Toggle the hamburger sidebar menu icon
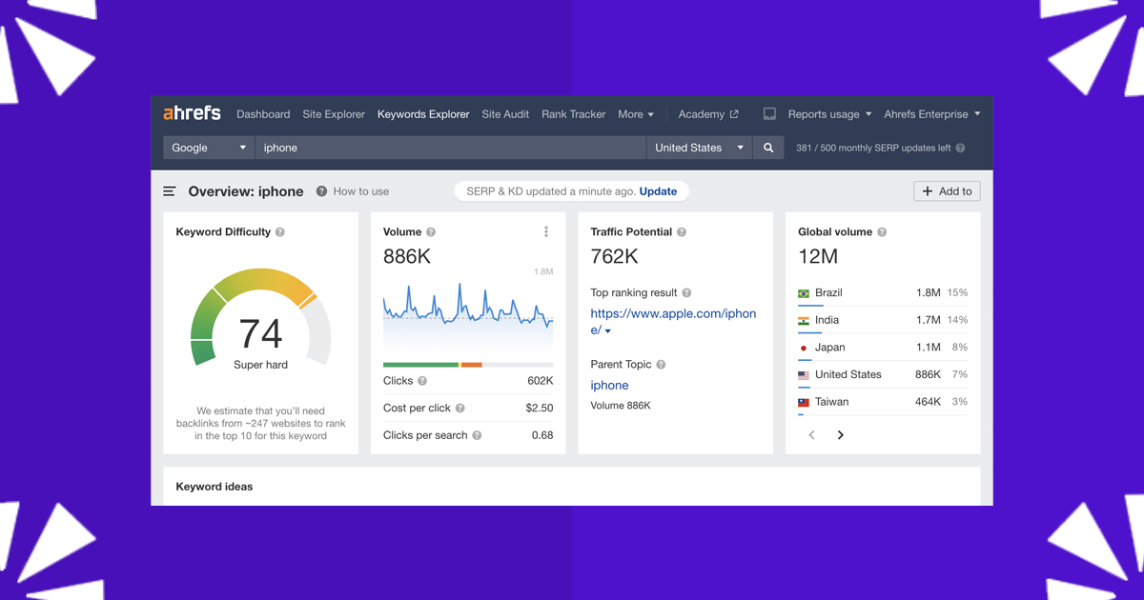This screenshot has width=1144, height=600. 170,191
